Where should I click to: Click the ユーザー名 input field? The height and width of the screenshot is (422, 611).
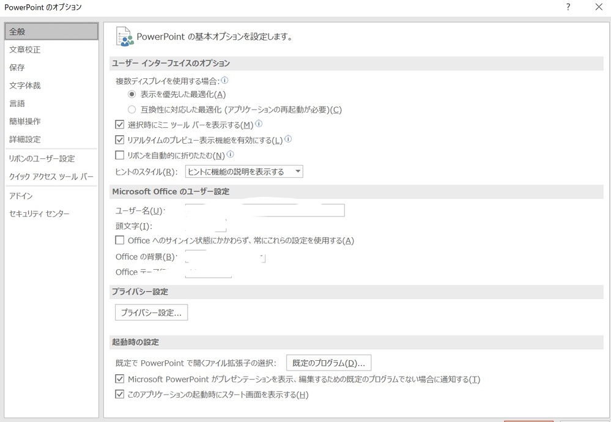pos(265,210)
